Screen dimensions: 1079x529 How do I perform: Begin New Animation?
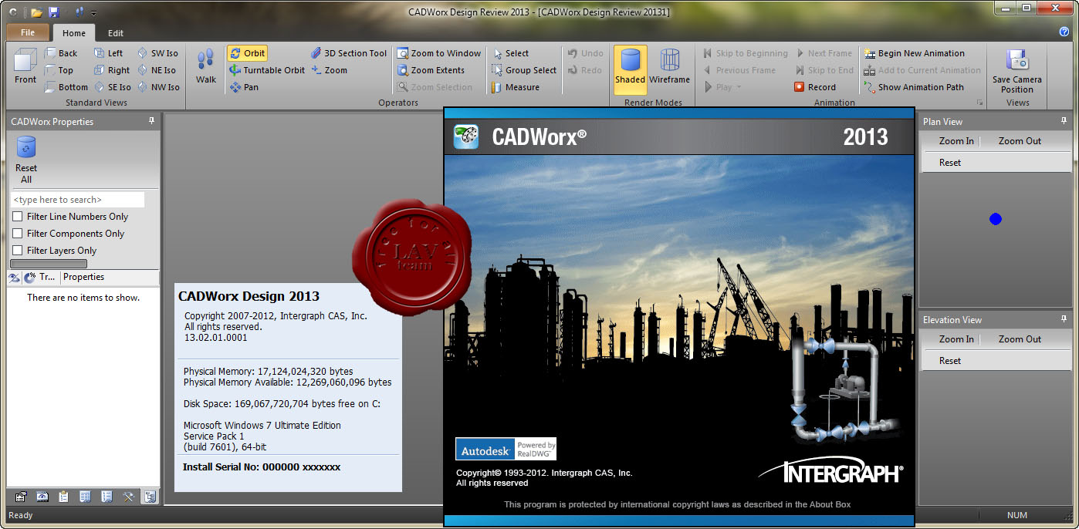coord(915,53)
